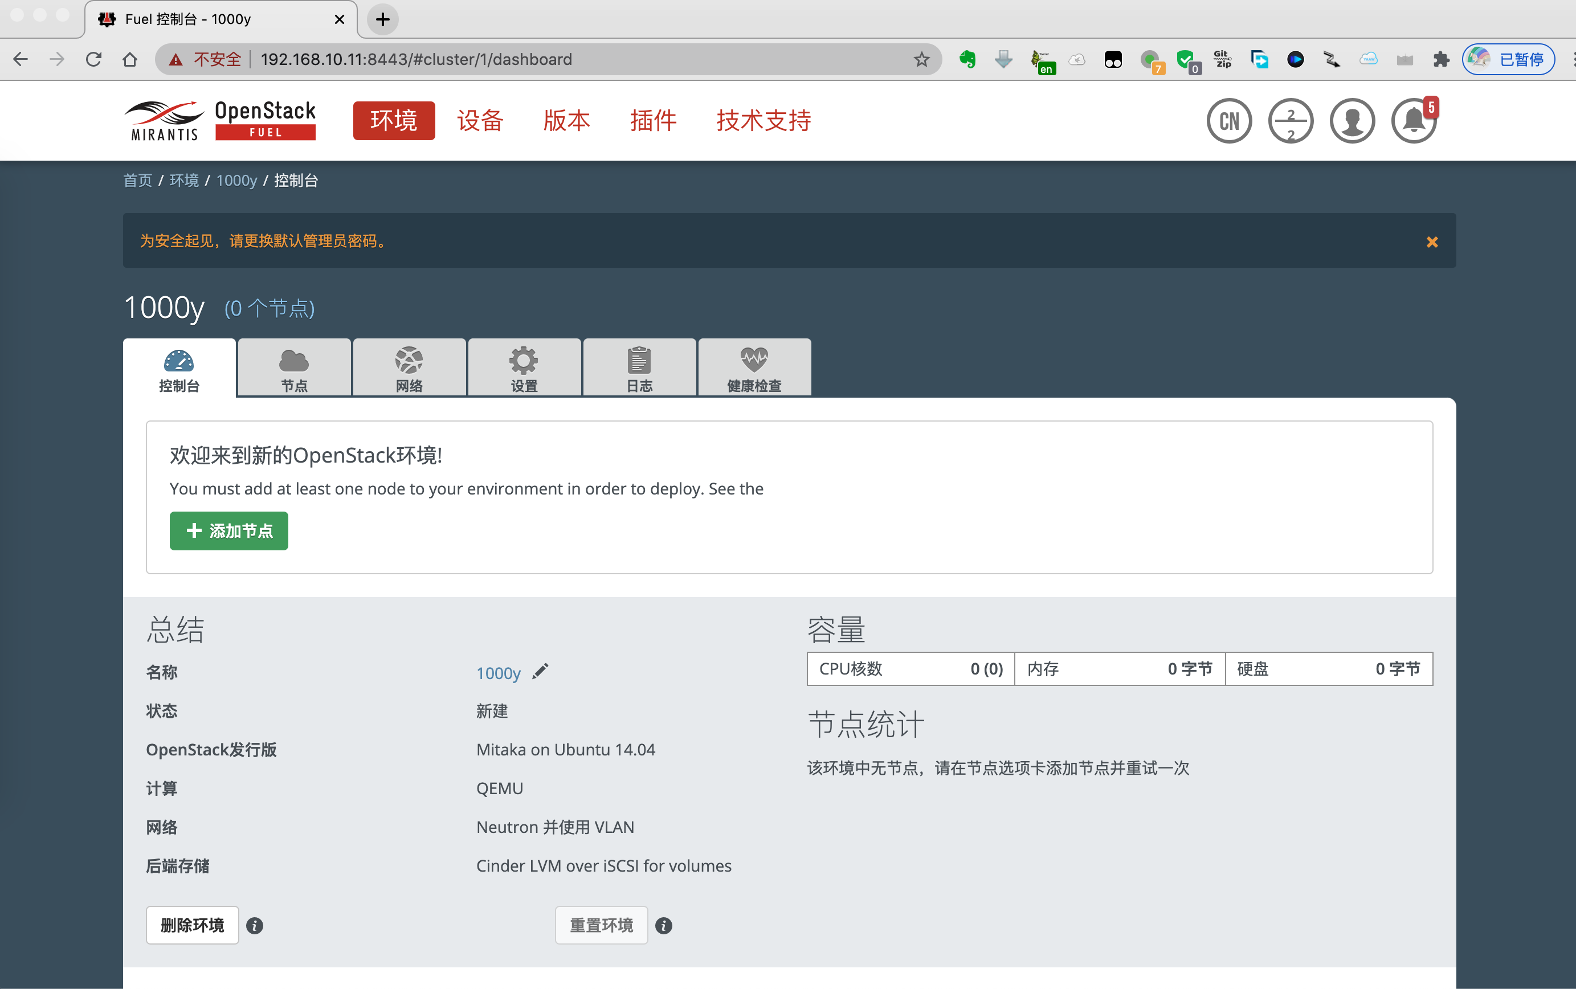Dismiss the default password warning banner
This screenshot has height=989, width=1576.
point(1431,242)
